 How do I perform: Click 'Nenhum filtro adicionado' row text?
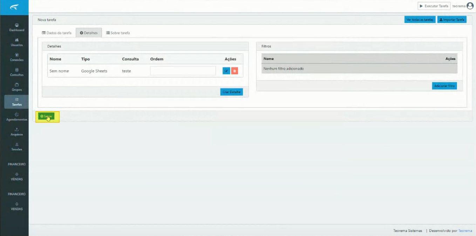tap(284, 69)
